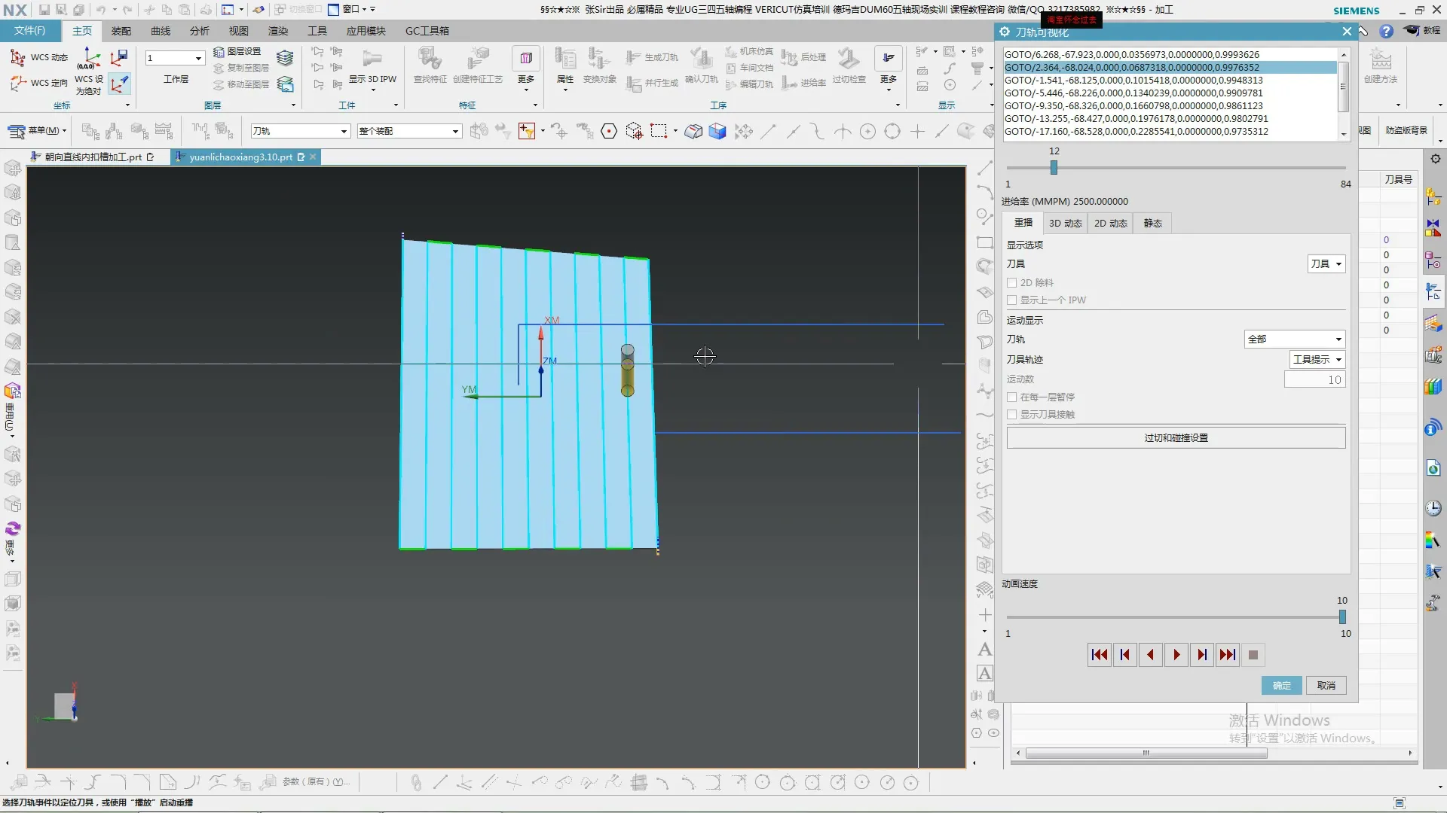This screenshot has width=1447, height=813.
Task: Open the 刀具 display dropdown
Action: point(1326,264)
